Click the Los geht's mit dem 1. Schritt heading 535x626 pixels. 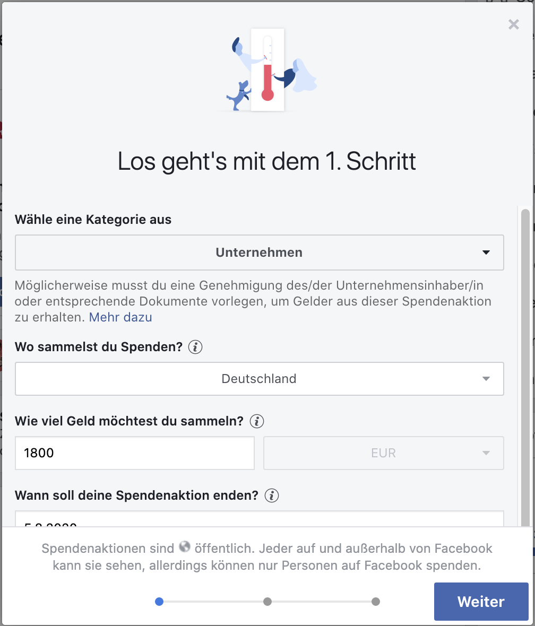pos(267,162)
